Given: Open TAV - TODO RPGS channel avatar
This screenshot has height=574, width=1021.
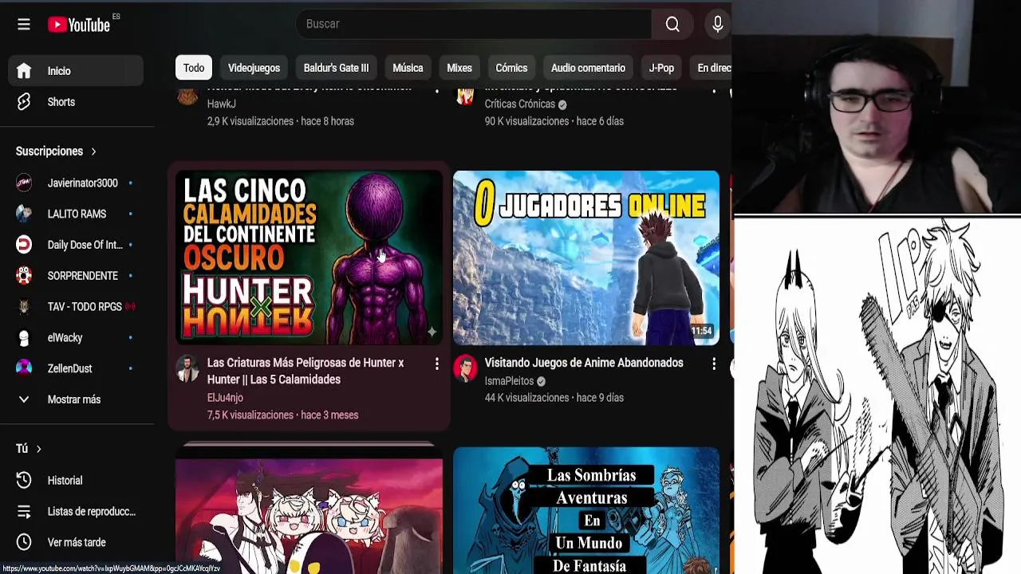Looking at the screenshot, I should [x=24, y=307].
